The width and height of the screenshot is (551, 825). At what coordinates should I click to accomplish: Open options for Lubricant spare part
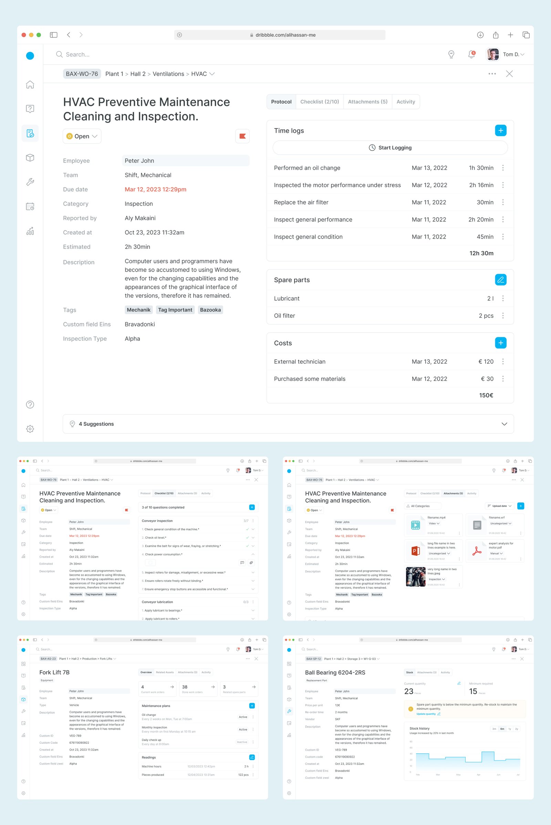pos(503,298)
